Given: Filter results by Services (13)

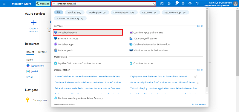Looking at the screenshot, I should 74,13.
